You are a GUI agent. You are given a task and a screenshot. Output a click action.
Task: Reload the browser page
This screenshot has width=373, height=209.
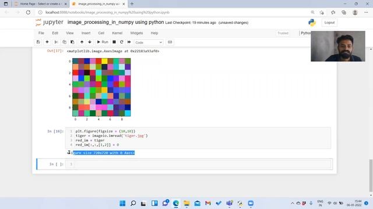[x=28, y=12]
